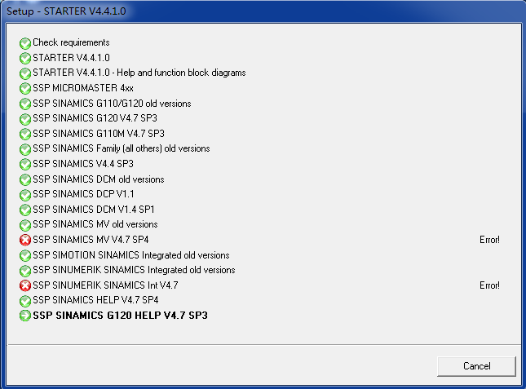Click the Error! label for SINAMICS MV V4.7 SP4

pos(489,240)
